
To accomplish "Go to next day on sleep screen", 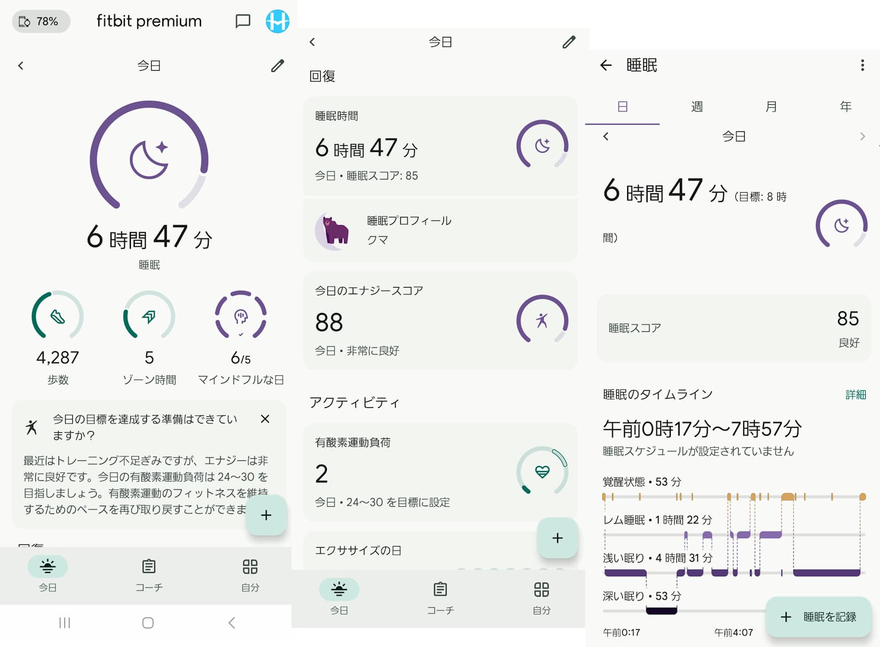I will [x=862, y=136].
